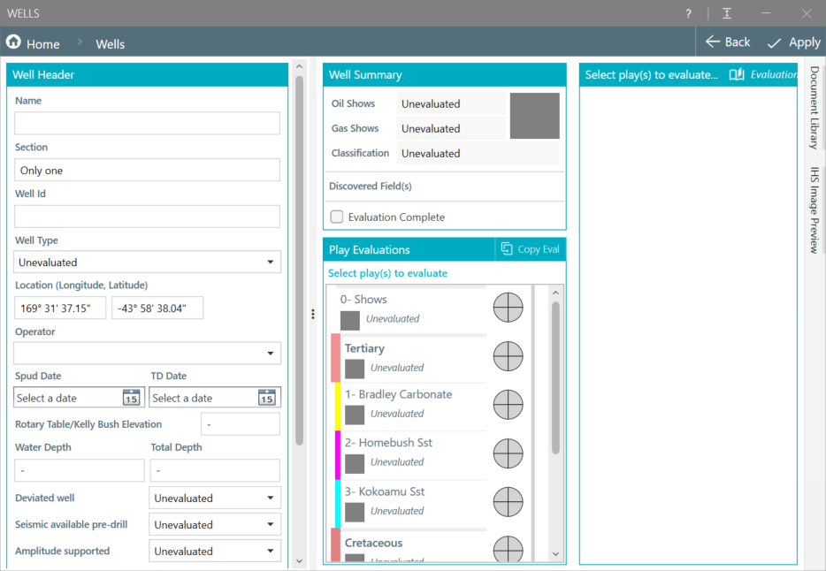Click Bradley Carbonate yellow color bar

pos(338,407)
